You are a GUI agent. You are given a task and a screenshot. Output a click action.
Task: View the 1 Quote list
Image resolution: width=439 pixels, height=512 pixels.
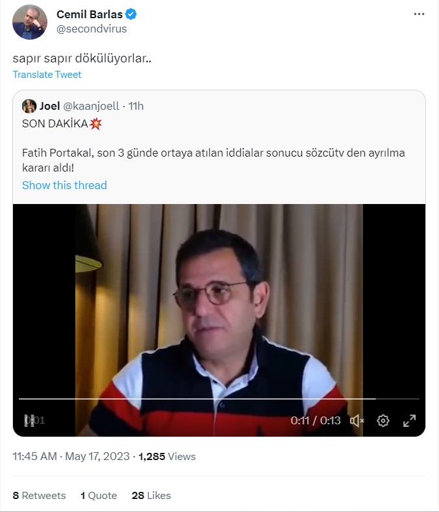click(99, 495)
